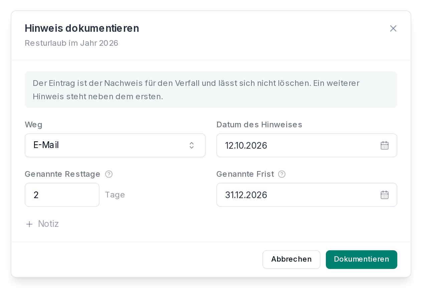Click the 'Tage' unit label
Image resolution: width=422 pixels, height=288 pixels.
tap(115, 195)
